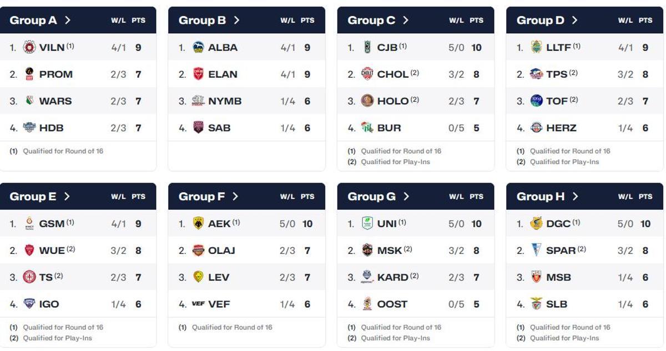Viewport: 666px width, 351px height.
Task: Click the SLB club crest in Group H
Action: [x=537, y=304]
